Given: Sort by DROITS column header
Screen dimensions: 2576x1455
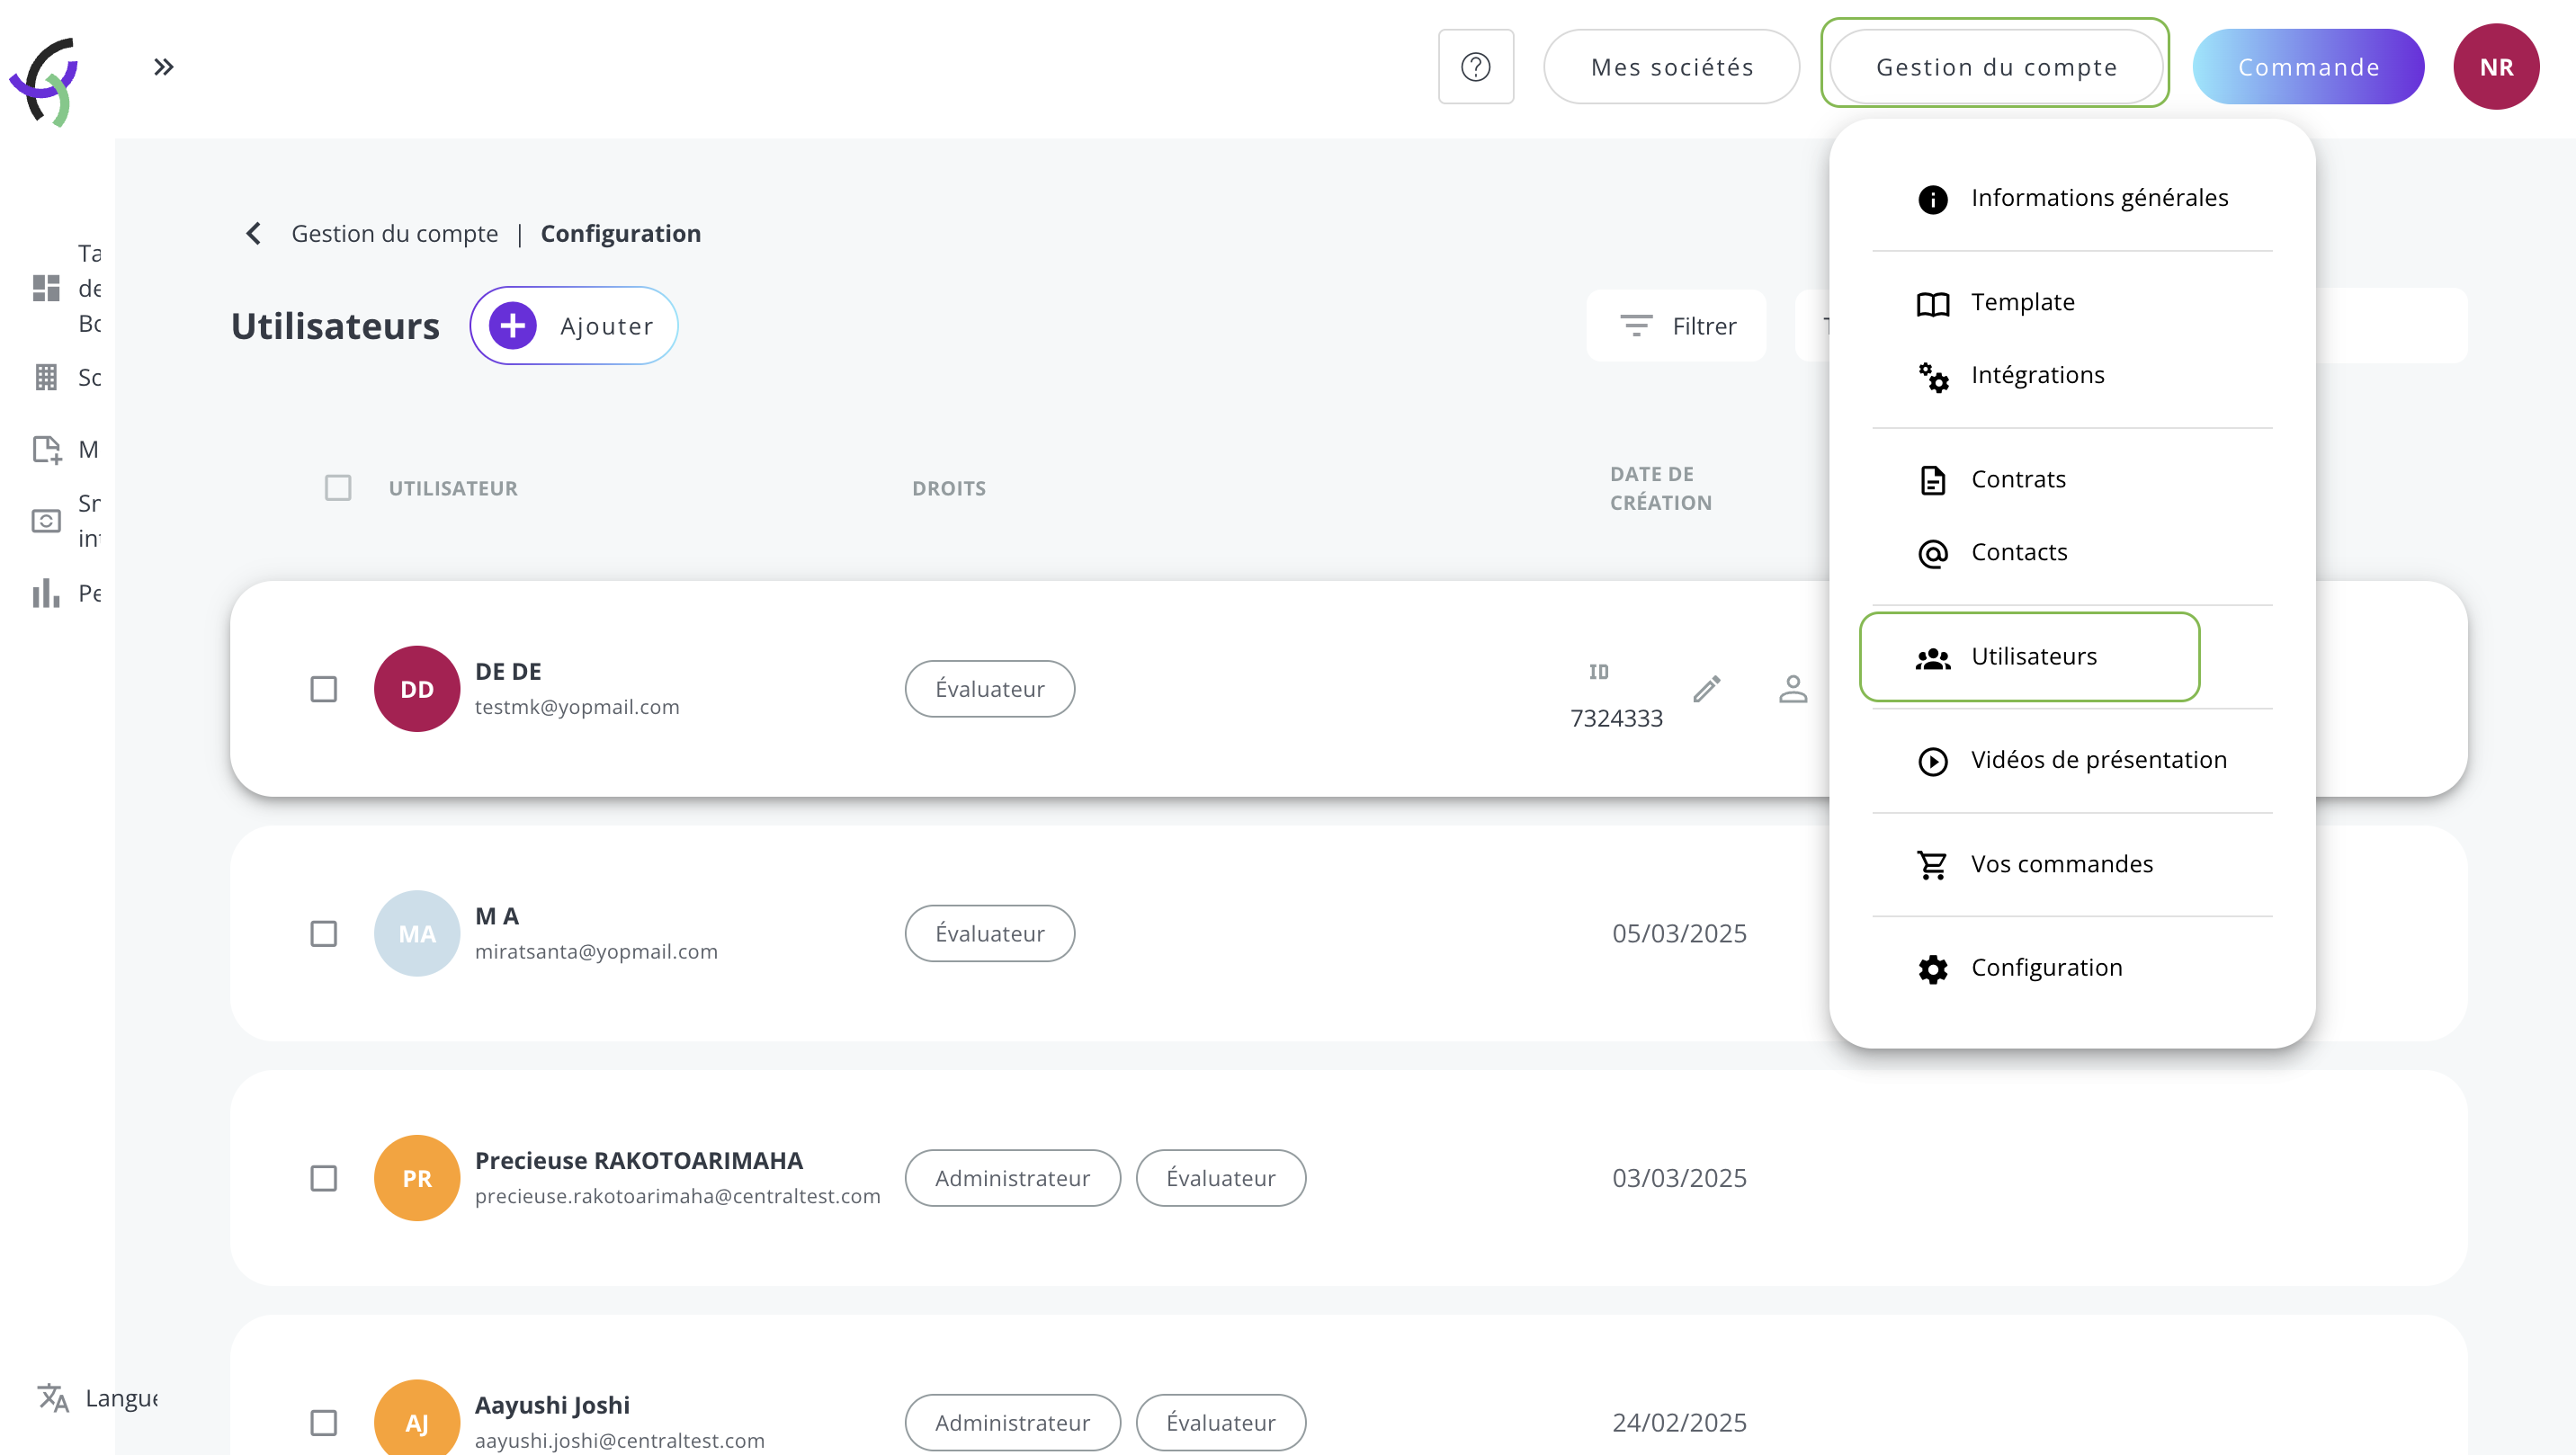Looking at the screenshot, I should pos(948,488).
